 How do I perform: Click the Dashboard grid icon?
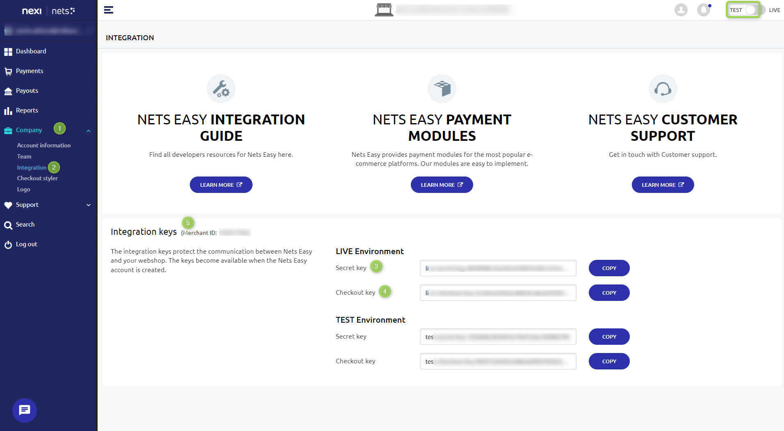pos(8,52)
